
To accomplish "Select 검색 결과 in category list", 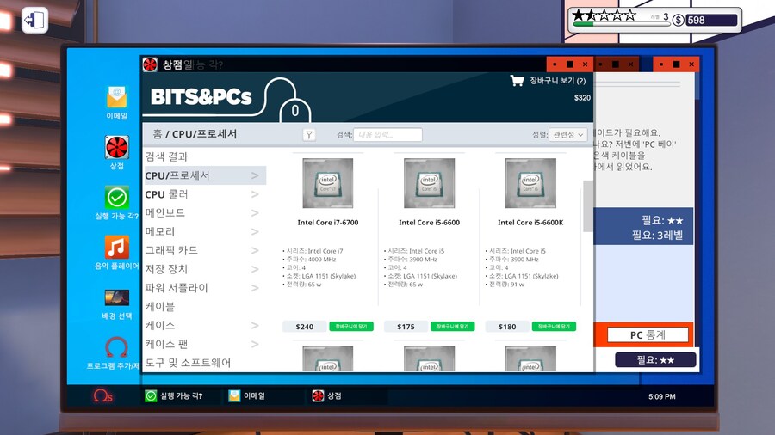I will click(166, 156).
